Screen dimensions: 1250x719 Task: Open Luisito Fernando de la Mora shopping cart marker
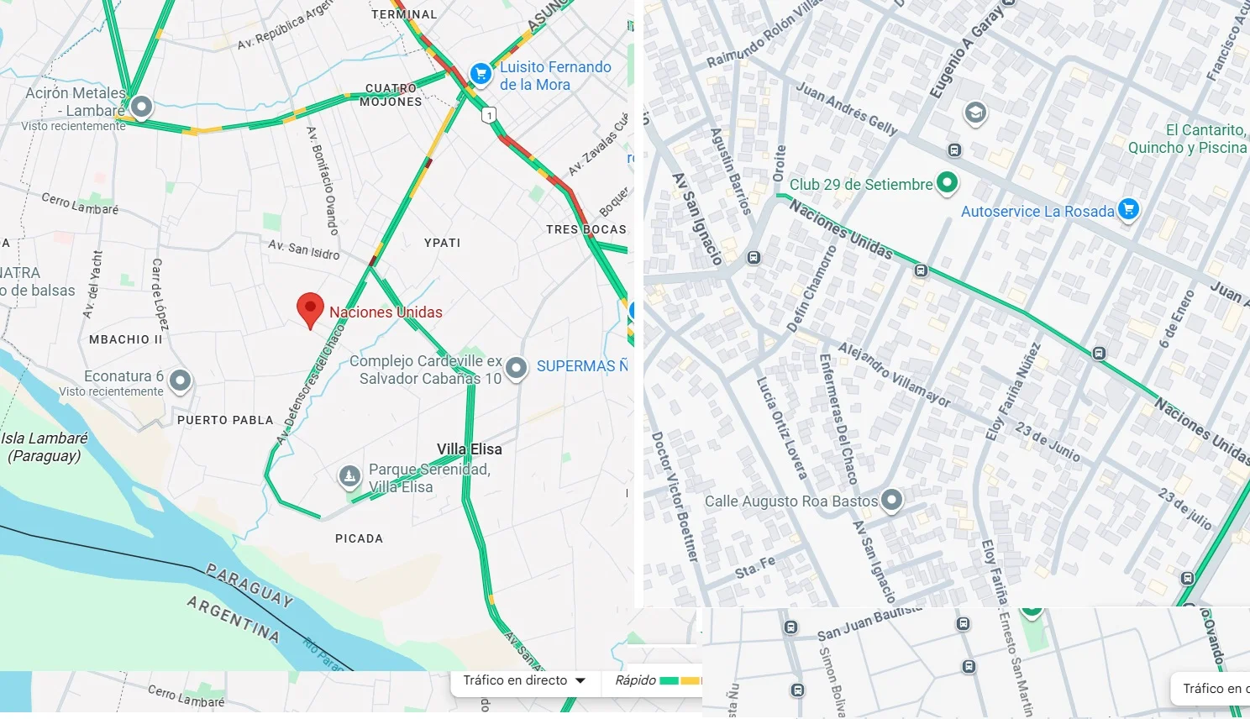[x=481, y=75]
